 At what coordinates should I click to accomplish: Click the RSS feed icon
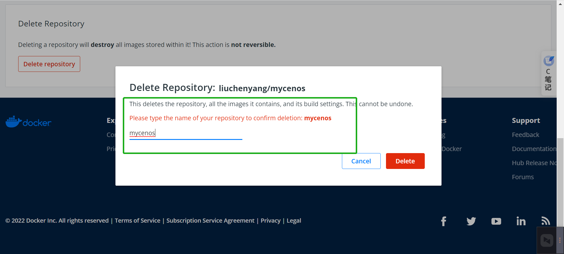click(x=545, y=221)
